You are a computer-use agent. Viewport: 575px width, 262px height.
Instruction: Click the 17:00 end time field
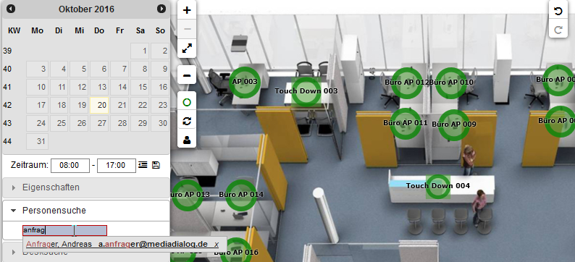click(x=117, y=166)
